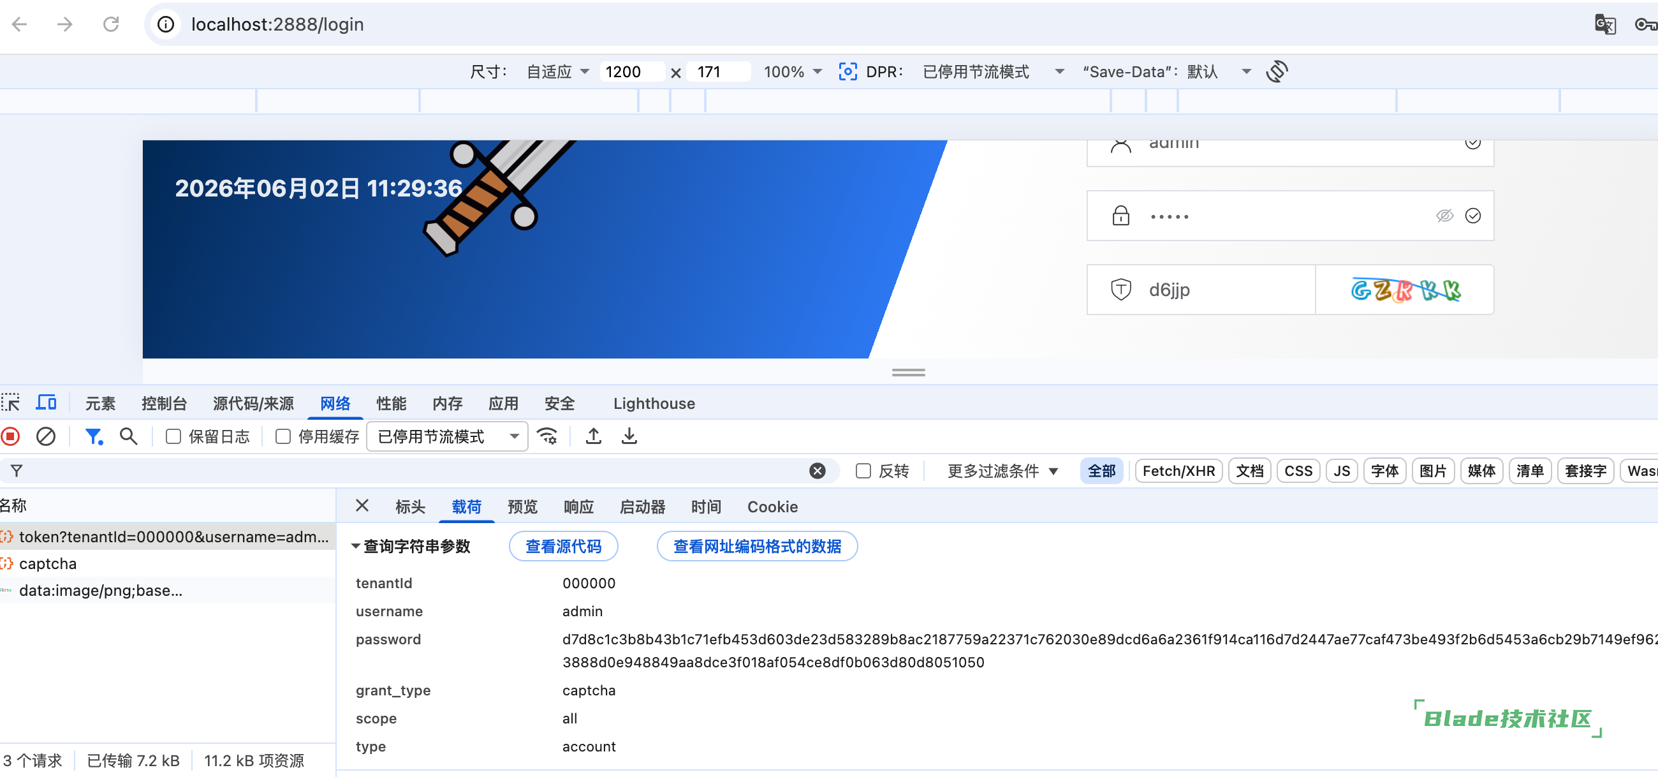Open the request Cookie tab
This screenshot has width=1658, height=777.
pyautogui.click(x=772, y=507)
